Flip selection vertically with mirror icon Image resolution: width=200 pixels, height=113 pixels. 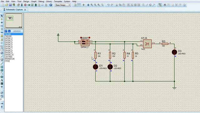(x=2, y=107)
